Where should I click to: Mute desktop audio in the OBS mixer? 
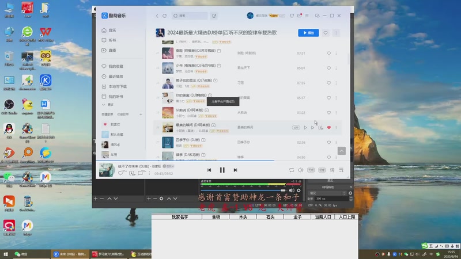[292, 191]
